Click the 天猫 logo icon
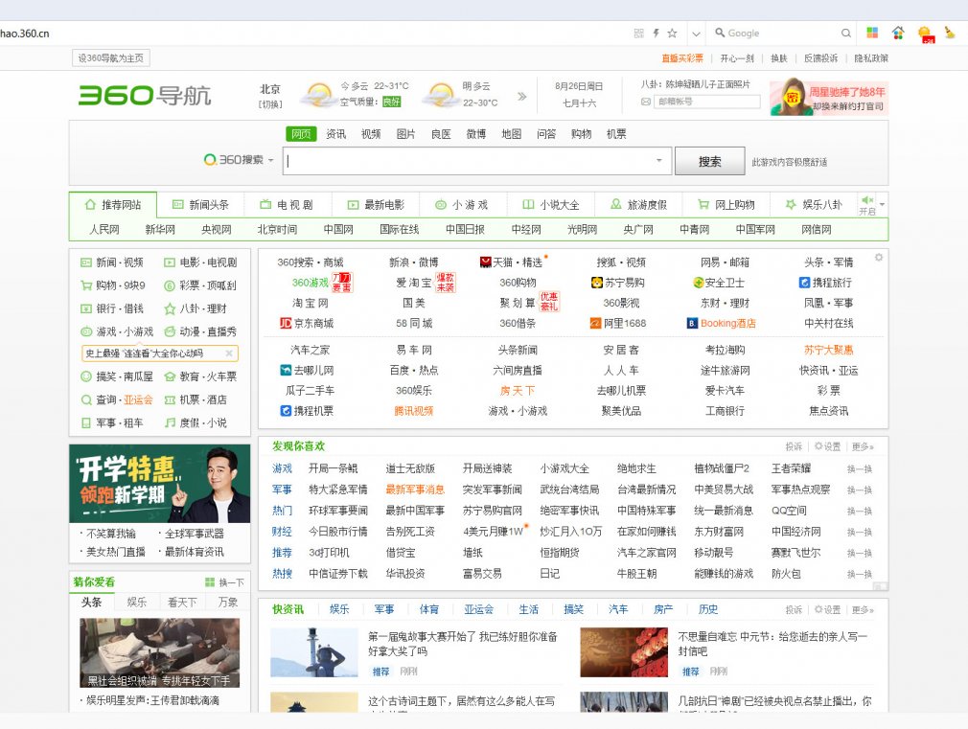 (485, 262)
